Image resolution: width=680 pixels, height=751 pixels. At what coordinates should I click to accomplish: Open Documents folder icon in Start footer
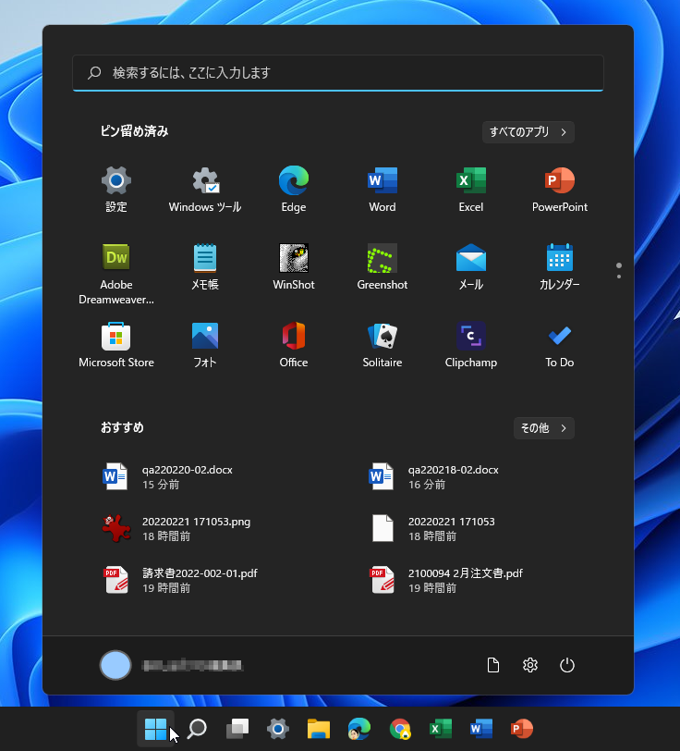pos(493,665)
